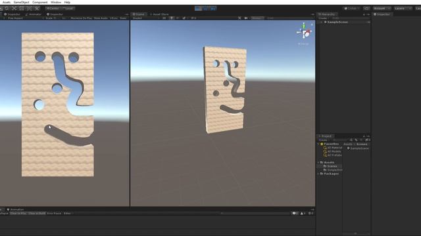Select the Hierarchy tab
421x236 pixels.
point(326,14)
